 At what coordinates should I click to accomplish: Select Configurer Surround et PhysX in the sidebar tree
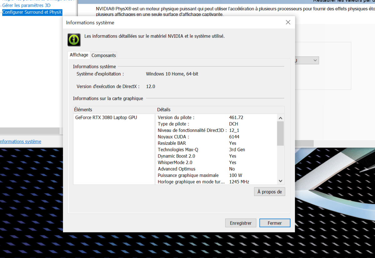click(32, 12)
